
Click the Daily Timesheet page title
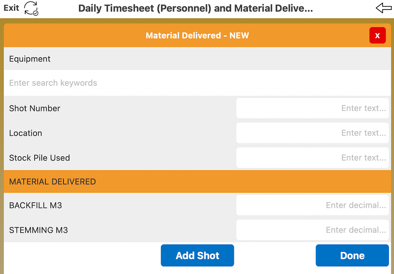coord(195,8)
